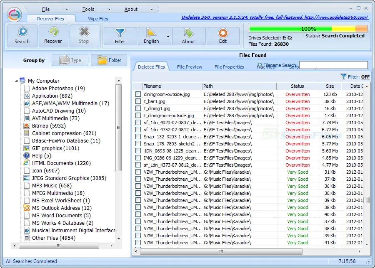Check the box for t_dining1.jpg
The width and height of the screenshot is (375, 268).
point(138,108)
